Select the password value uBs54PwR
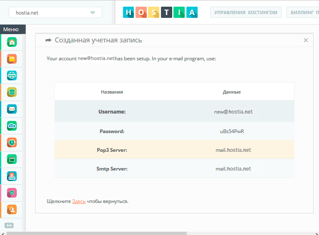This screenshot has height=235, width=319. pos(232,131)
